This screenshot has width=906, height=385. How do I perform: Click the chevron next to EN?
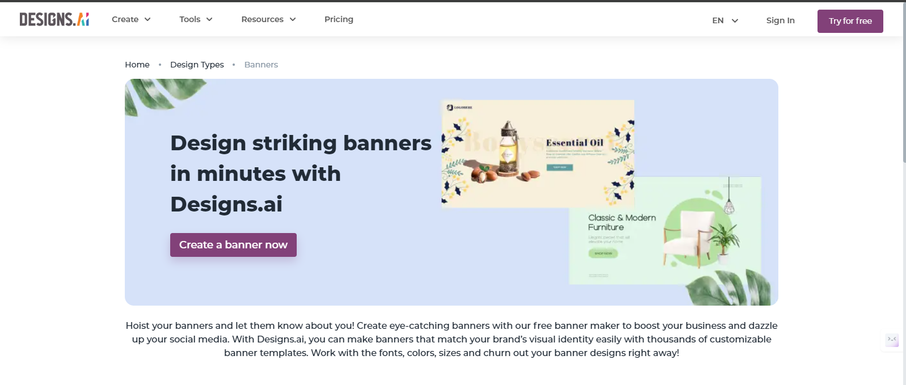735,20
